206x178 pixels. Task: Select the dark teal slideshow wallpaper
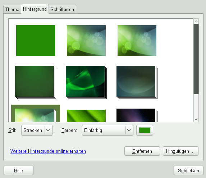pos(137,82)
